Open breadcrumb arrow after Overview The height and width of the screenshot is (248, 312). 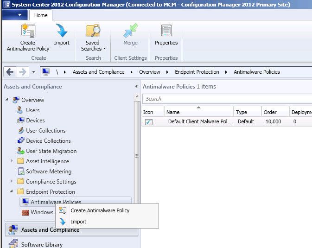click(167, 72)
